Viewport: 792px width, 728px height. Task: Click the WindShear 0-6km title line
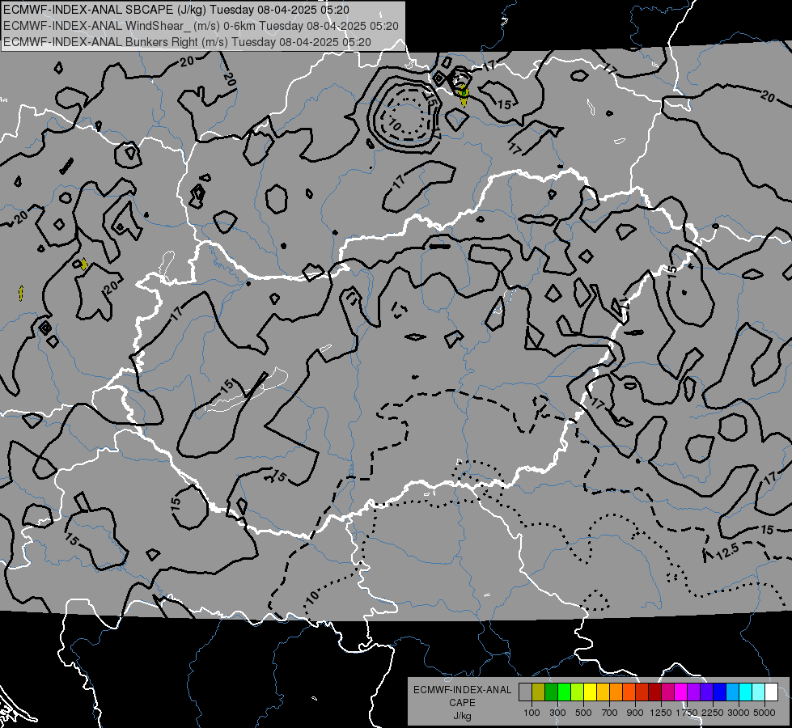[x=201, y=26]
